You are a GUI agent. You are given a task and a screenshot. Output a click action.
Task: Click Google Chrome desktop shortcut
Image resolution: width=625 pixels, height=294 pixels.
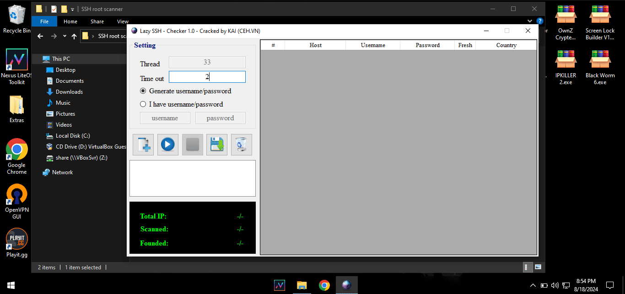click(x=16, y=156)
